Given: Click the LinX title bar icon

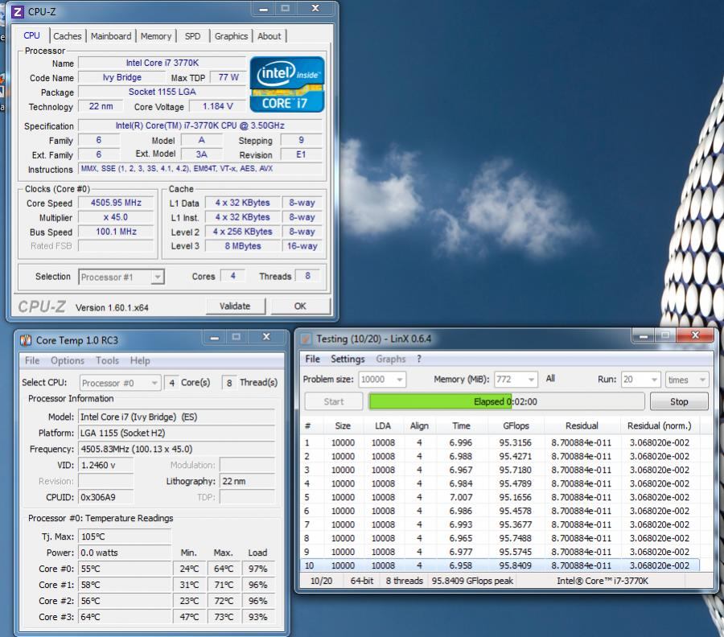Looking at the screenshot, I should [x=306, y=339].
